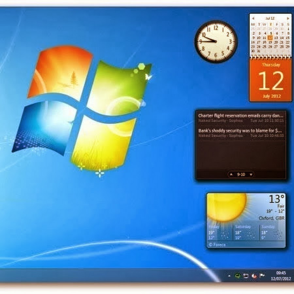
Task: Open the taskbar clock showing 09:45
Action: coord(281,276)
